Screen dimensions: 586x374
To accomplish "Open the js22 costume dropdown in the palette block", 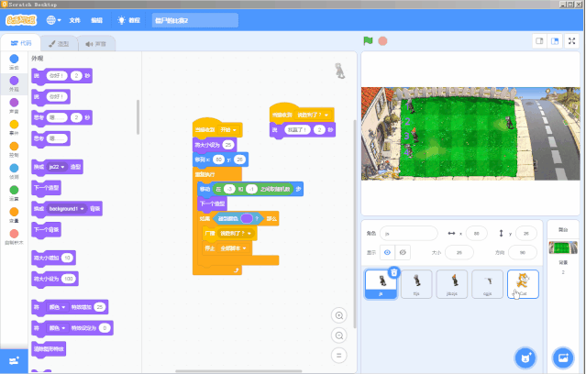I will [57, 167].
